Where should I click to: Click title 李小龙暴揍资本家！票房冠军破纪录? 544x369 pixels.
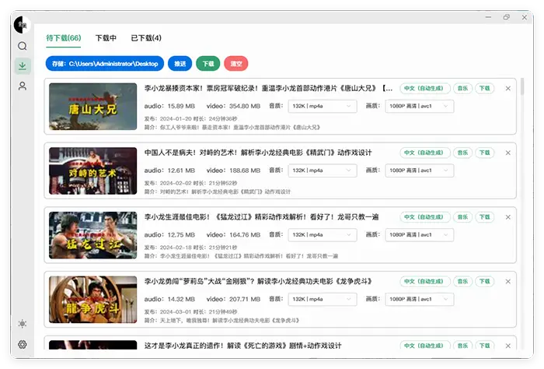pyautogui.click(x=268, y=88)
